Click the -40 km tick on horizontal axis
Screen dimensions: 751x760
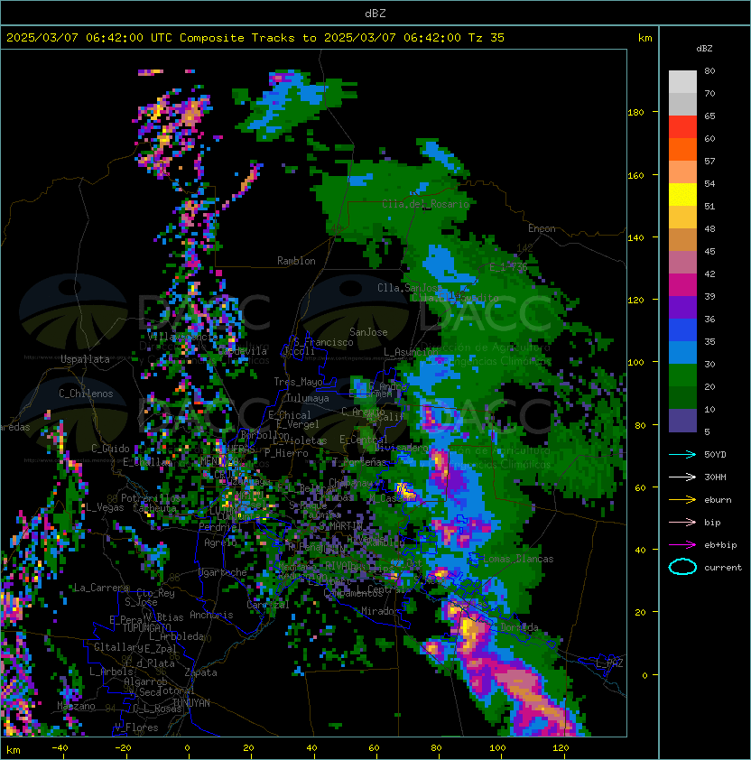point(60,748)
